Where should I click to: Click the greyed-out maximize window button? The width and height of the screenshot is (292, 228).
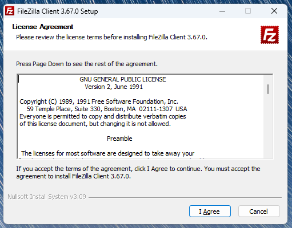coord(248,11)
